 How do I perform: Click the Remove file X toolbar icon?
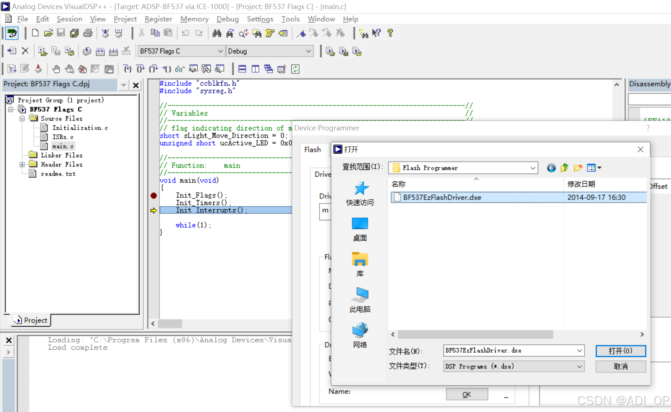click(x=25, y=51)
